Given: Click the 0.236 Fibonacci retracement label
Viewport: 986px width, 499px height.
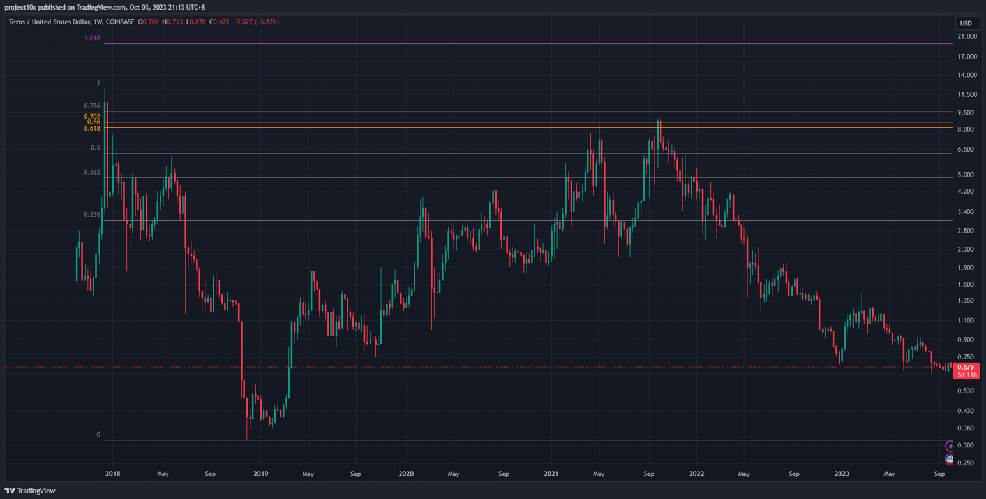Looking at the screenshot, I should (92, 215).
